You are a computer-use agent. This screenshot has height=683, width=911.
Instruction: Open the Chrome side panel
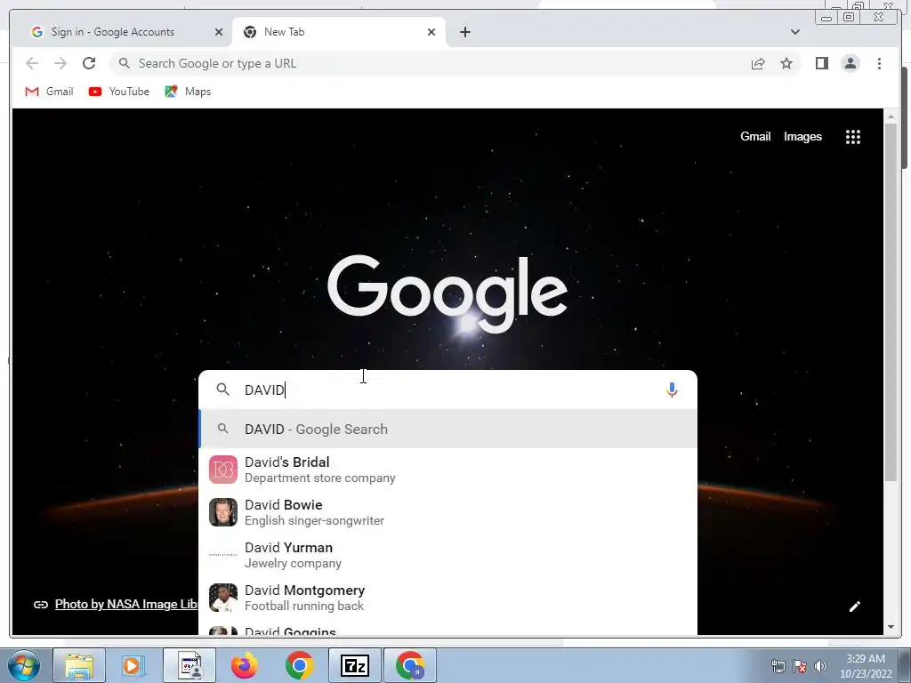point(821,63)
